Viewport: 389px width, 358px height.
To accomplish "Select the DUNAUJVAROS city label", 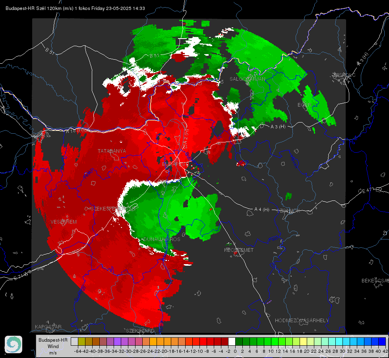I will click(162, 239).
